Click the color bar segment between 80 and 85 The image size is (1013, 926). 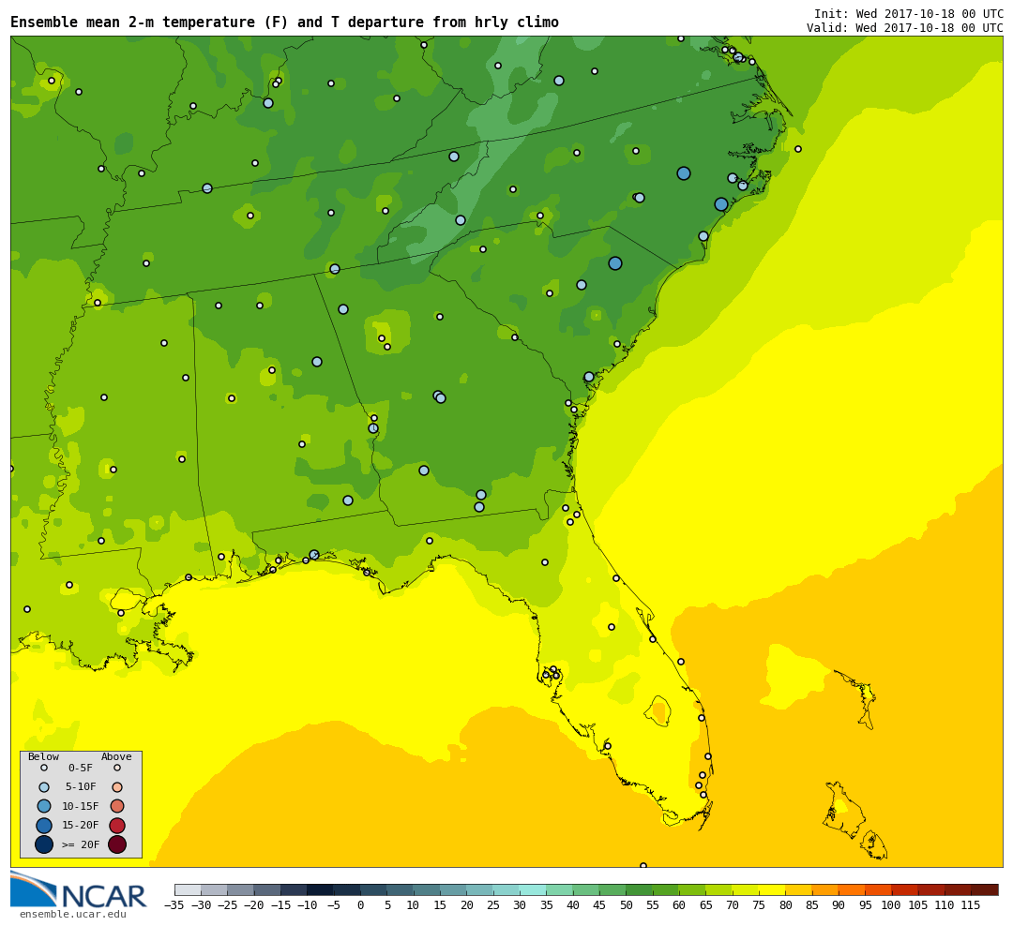pyautogui.click(x=798, y=889)
